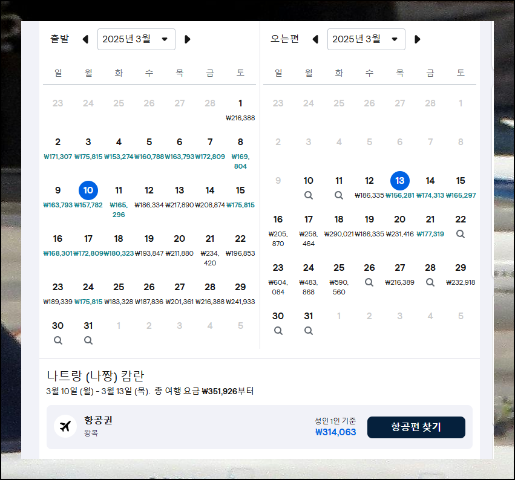This screenshot has height=480, width=515.
Task: Search price for return March 28
Action: 430,282
